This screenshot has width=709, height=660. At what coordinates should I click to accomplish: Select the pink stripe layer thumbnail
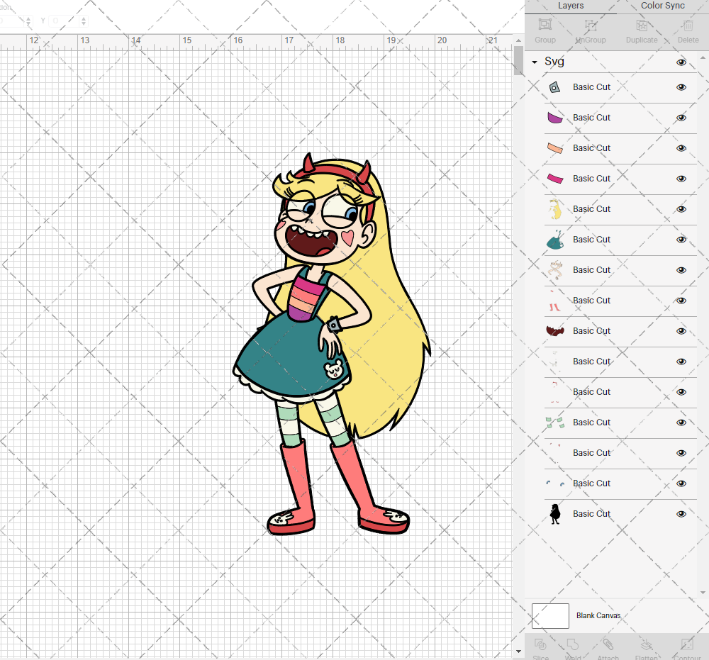[555, 179]
